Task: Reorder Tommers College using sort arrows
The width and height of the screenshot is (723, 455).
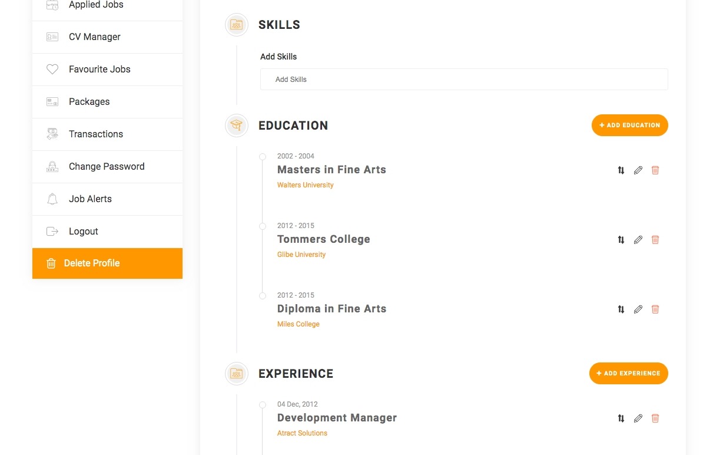Action: [x=621, y=240]
